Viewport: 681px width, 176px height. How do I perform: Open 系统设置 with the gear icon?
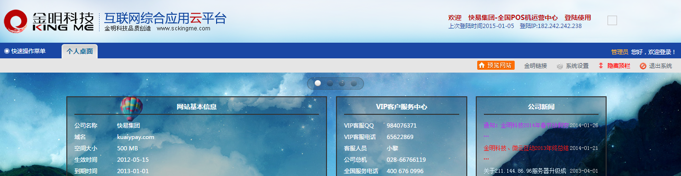tap(572, 66)
